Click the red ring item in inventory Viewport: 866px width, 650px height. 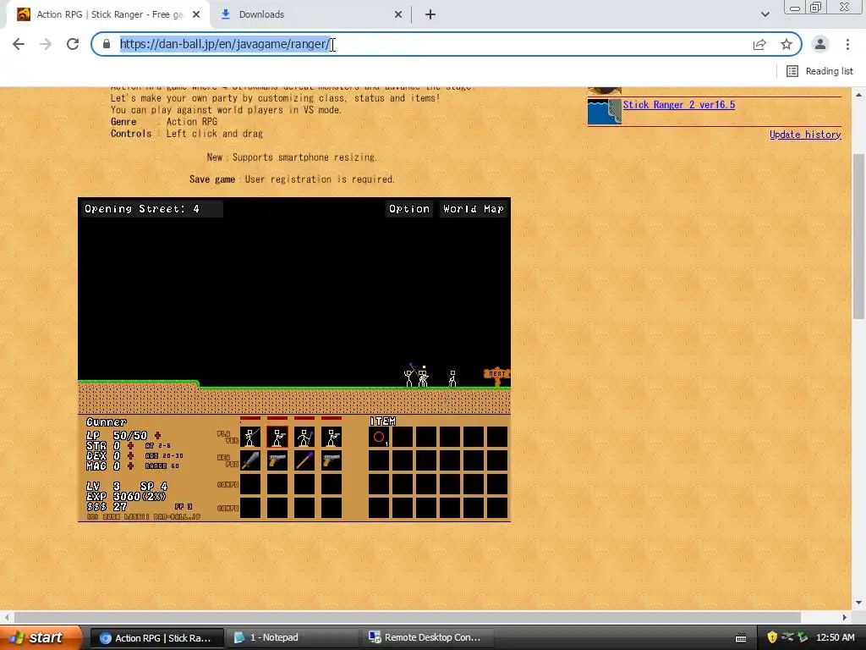379,437
